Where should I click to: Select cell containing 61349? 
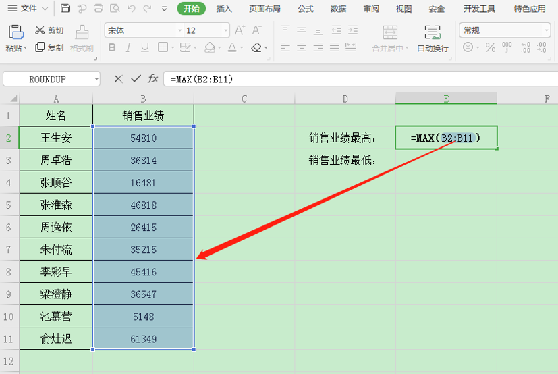144,339
